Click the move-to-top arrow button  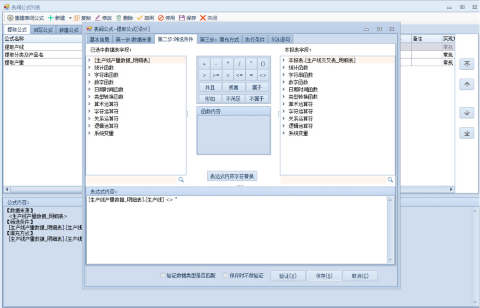point(467,64)
